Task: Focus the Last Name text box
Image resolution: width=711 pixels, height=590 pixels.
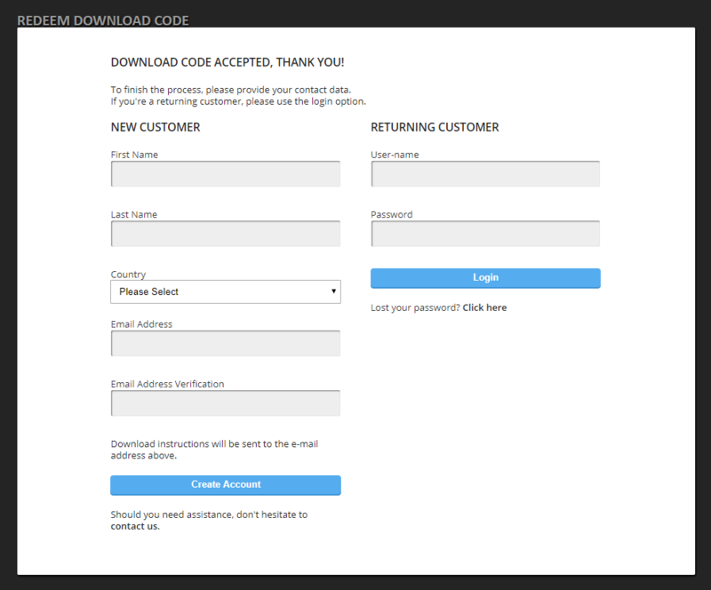Action: click(225, 234)
